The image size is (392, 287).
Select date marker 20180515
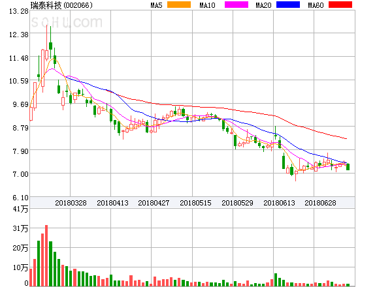click(x=195, y=203)
